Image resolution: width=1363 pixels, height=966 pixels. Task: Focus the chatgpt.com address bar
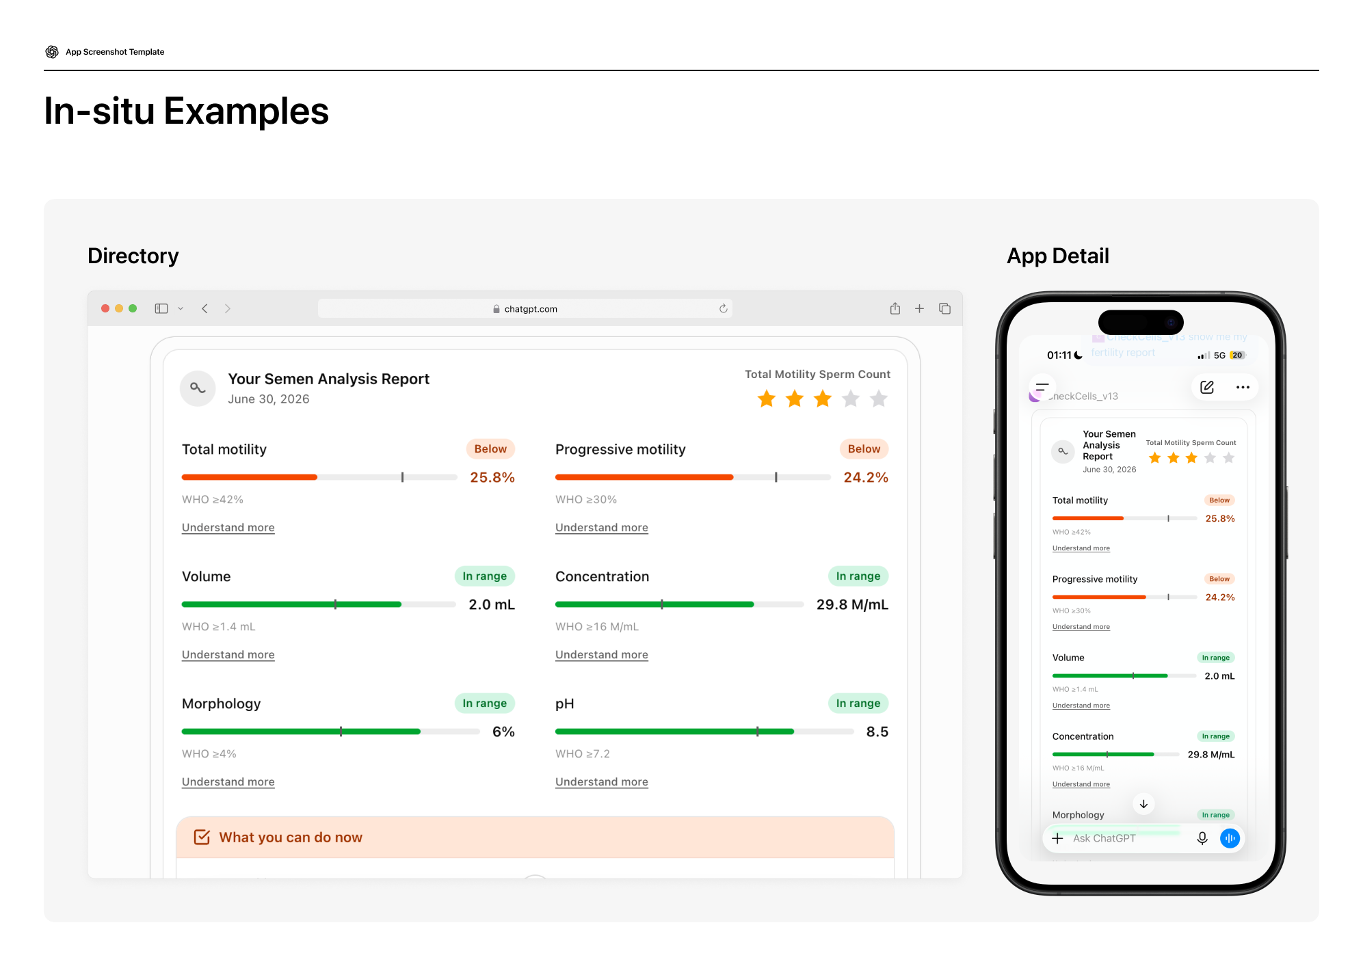[525, 308]
